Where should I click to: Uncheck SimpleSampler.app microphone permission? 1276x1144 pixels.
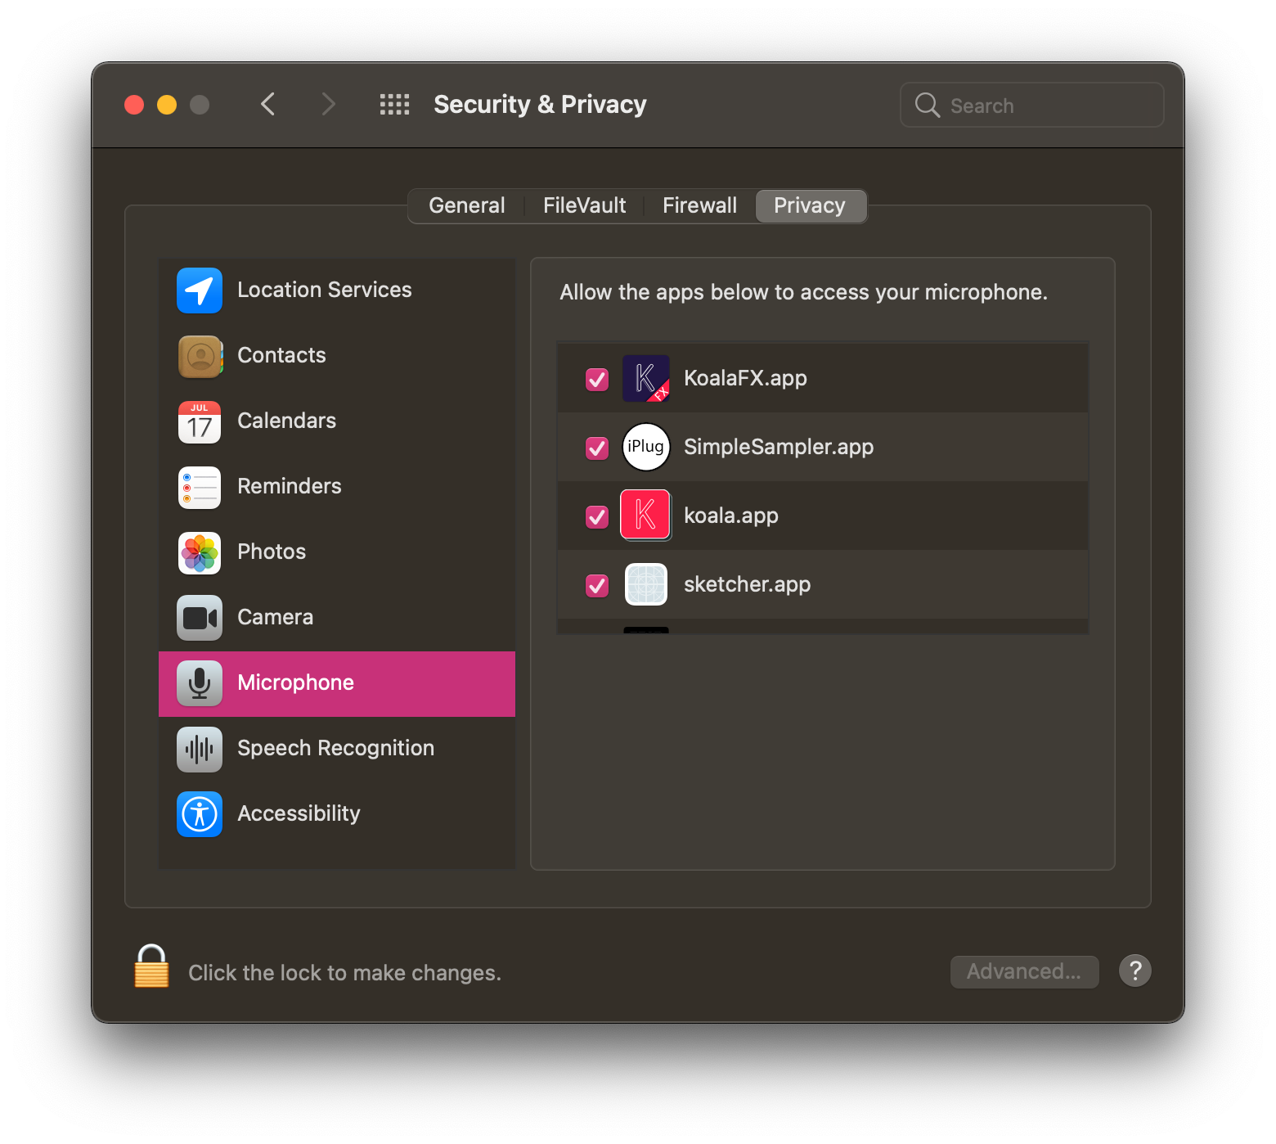click(597, 448)
